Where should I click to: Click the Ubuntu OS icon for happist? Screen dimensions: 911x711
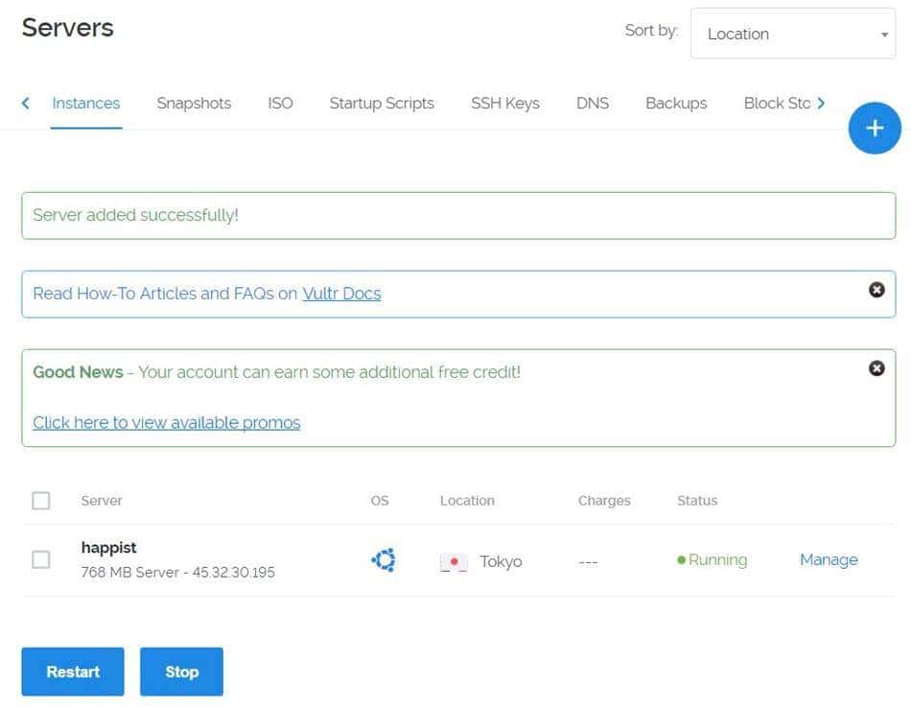pos(384,560)
